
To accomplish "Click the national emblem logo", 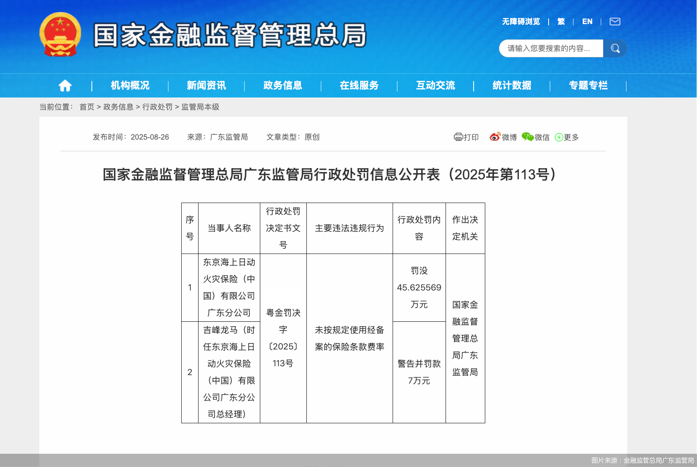I will [x=60, y=35].
